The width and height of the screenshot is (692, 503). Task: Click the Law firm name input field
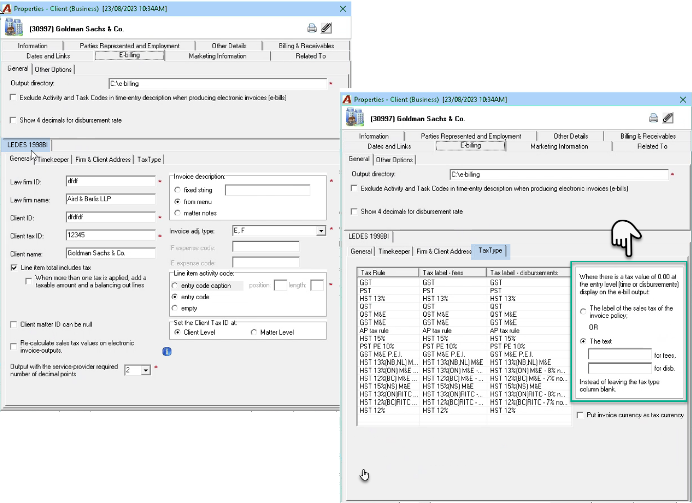tap(110, 199)
